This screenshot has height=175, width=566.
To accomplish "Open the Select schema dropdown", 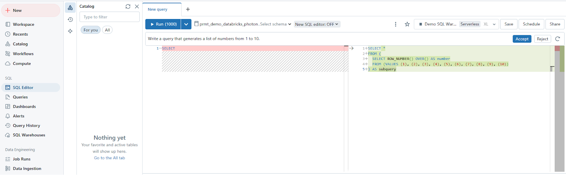I will (276, 24).
